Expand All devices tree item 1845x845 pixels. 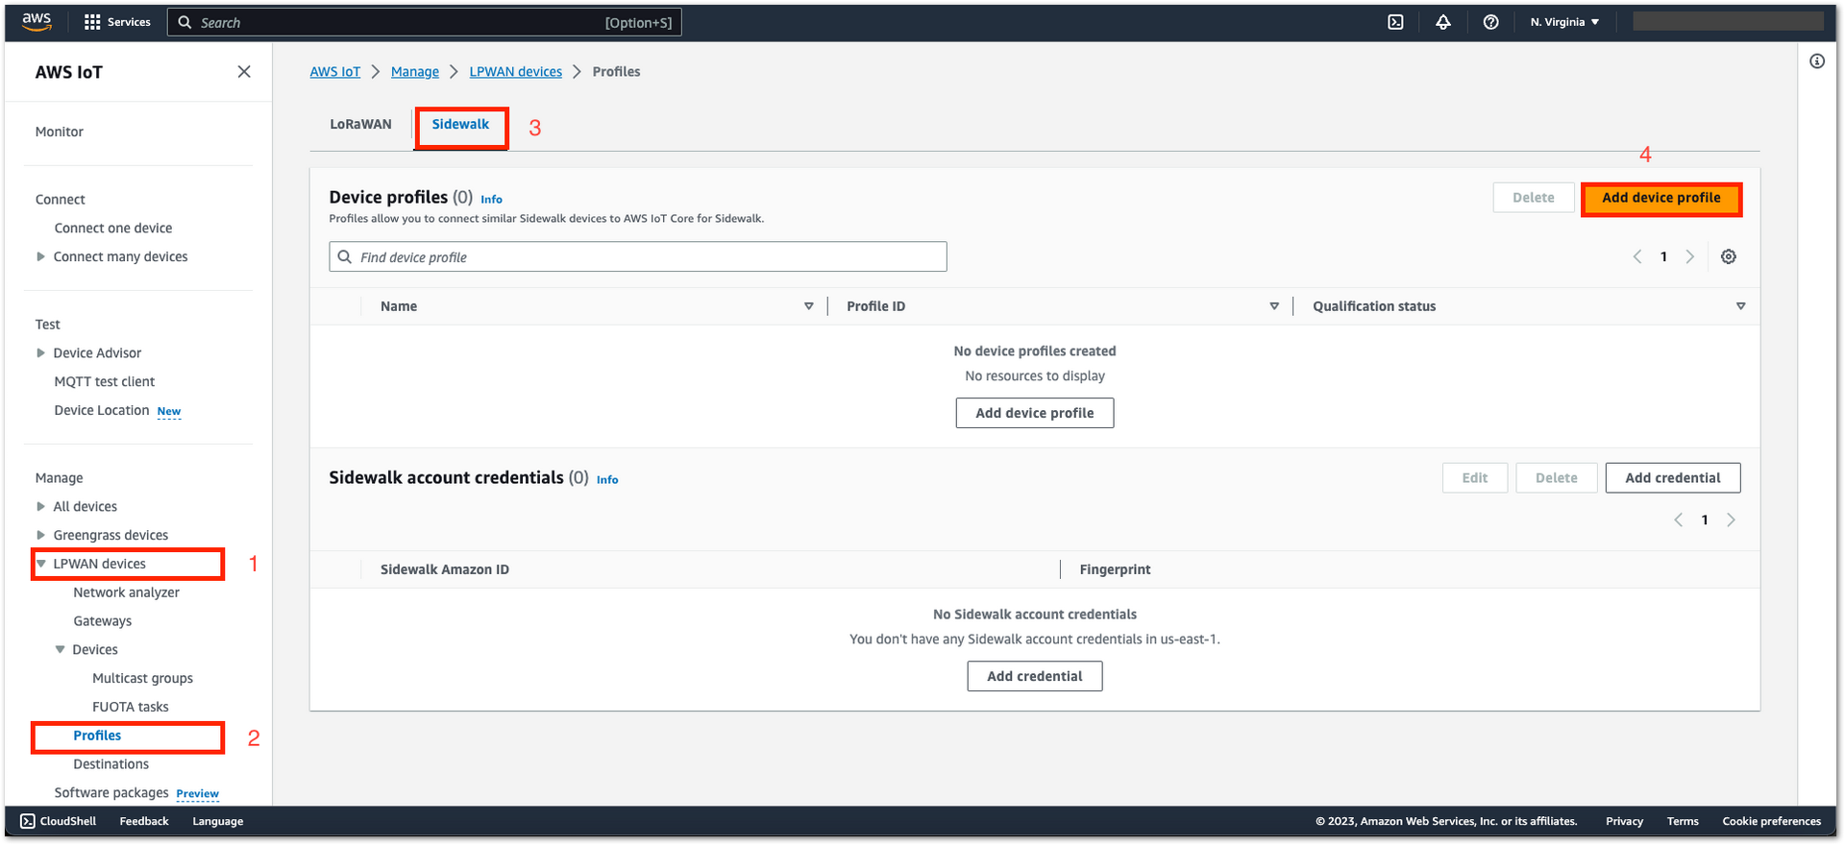tap(40, 506)
